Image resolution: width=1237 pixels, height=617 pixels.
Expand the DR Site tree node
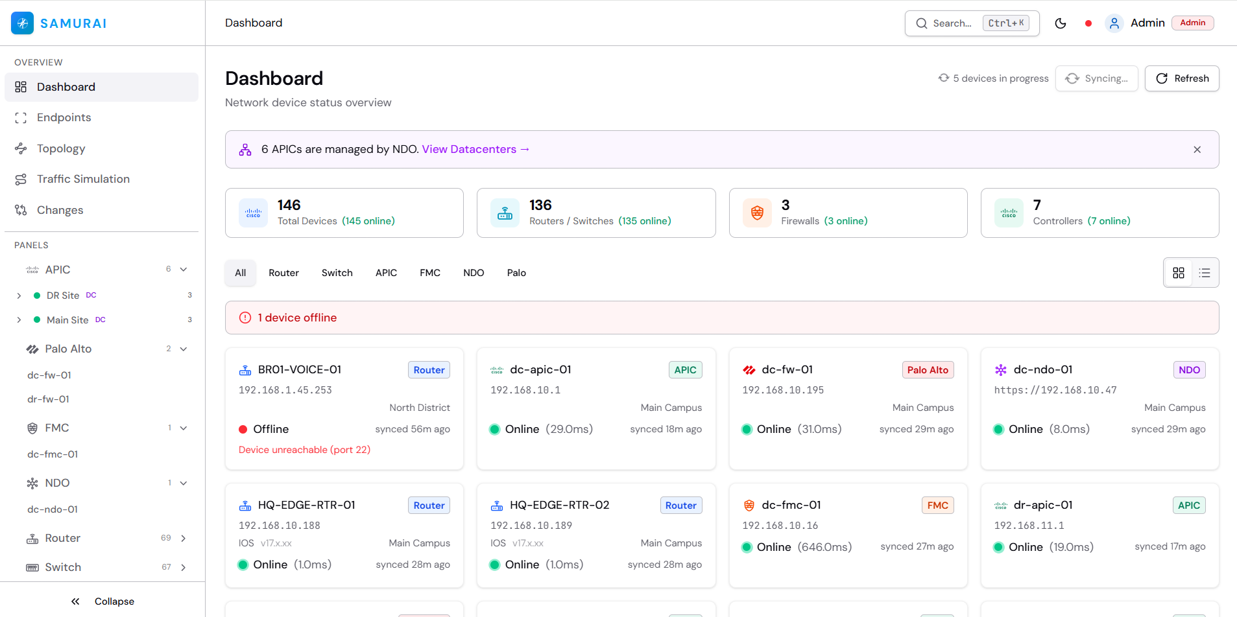click(x=19, y=296)
